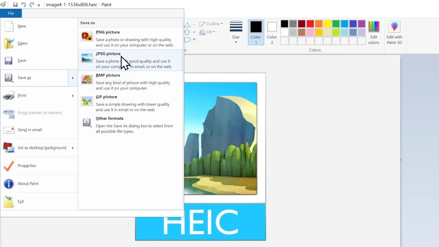The width and height of the screenshot is (439, 247).
Task: Pick the turquoise blue swatch in top row
Action: point(344,24)
